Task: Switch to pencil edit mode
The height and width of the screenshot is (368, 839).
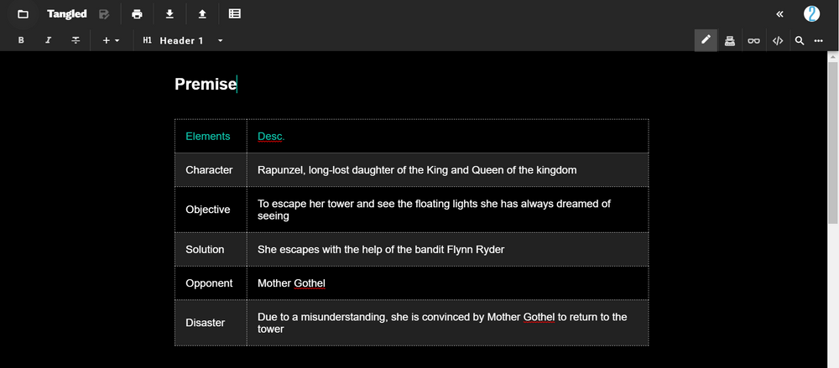Action: 706,40
